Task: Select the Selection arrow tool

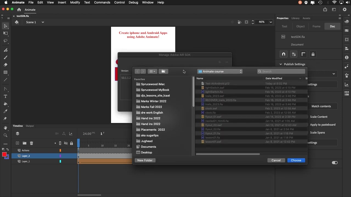Action: 5,26
